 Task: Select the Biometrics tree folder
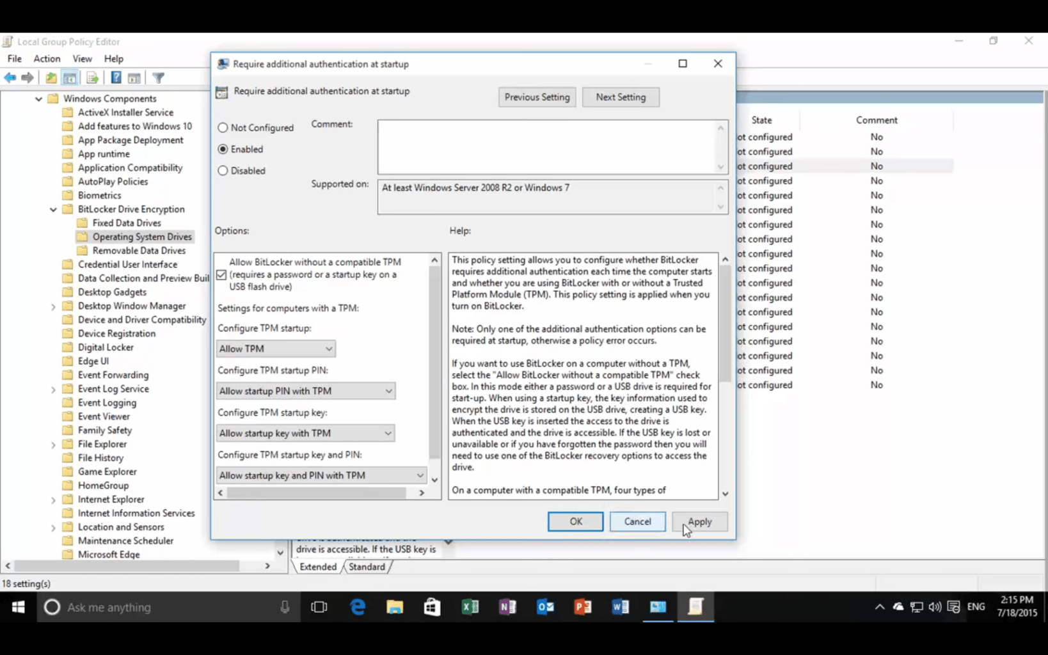pos(99,196)
